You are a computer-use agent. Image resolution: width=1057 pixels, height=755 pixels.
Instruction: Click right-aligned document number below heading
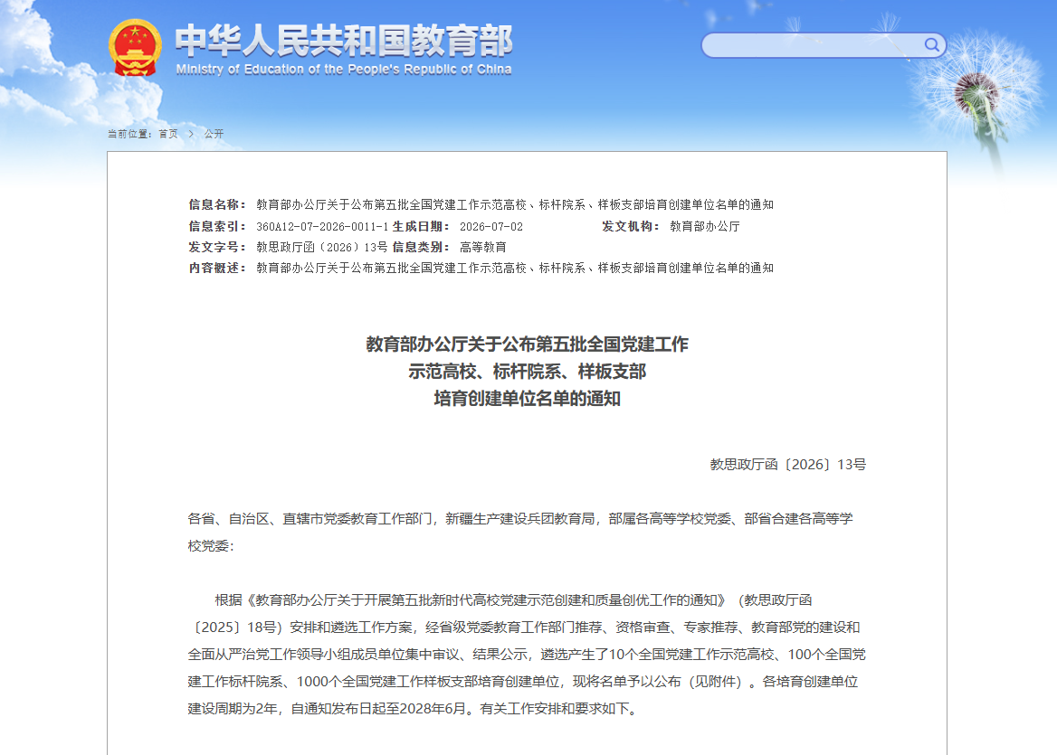coord(788,465)
